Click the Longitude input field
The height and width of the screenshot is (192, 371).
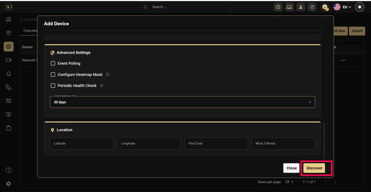pyautogui.click(x=149, y=143)
